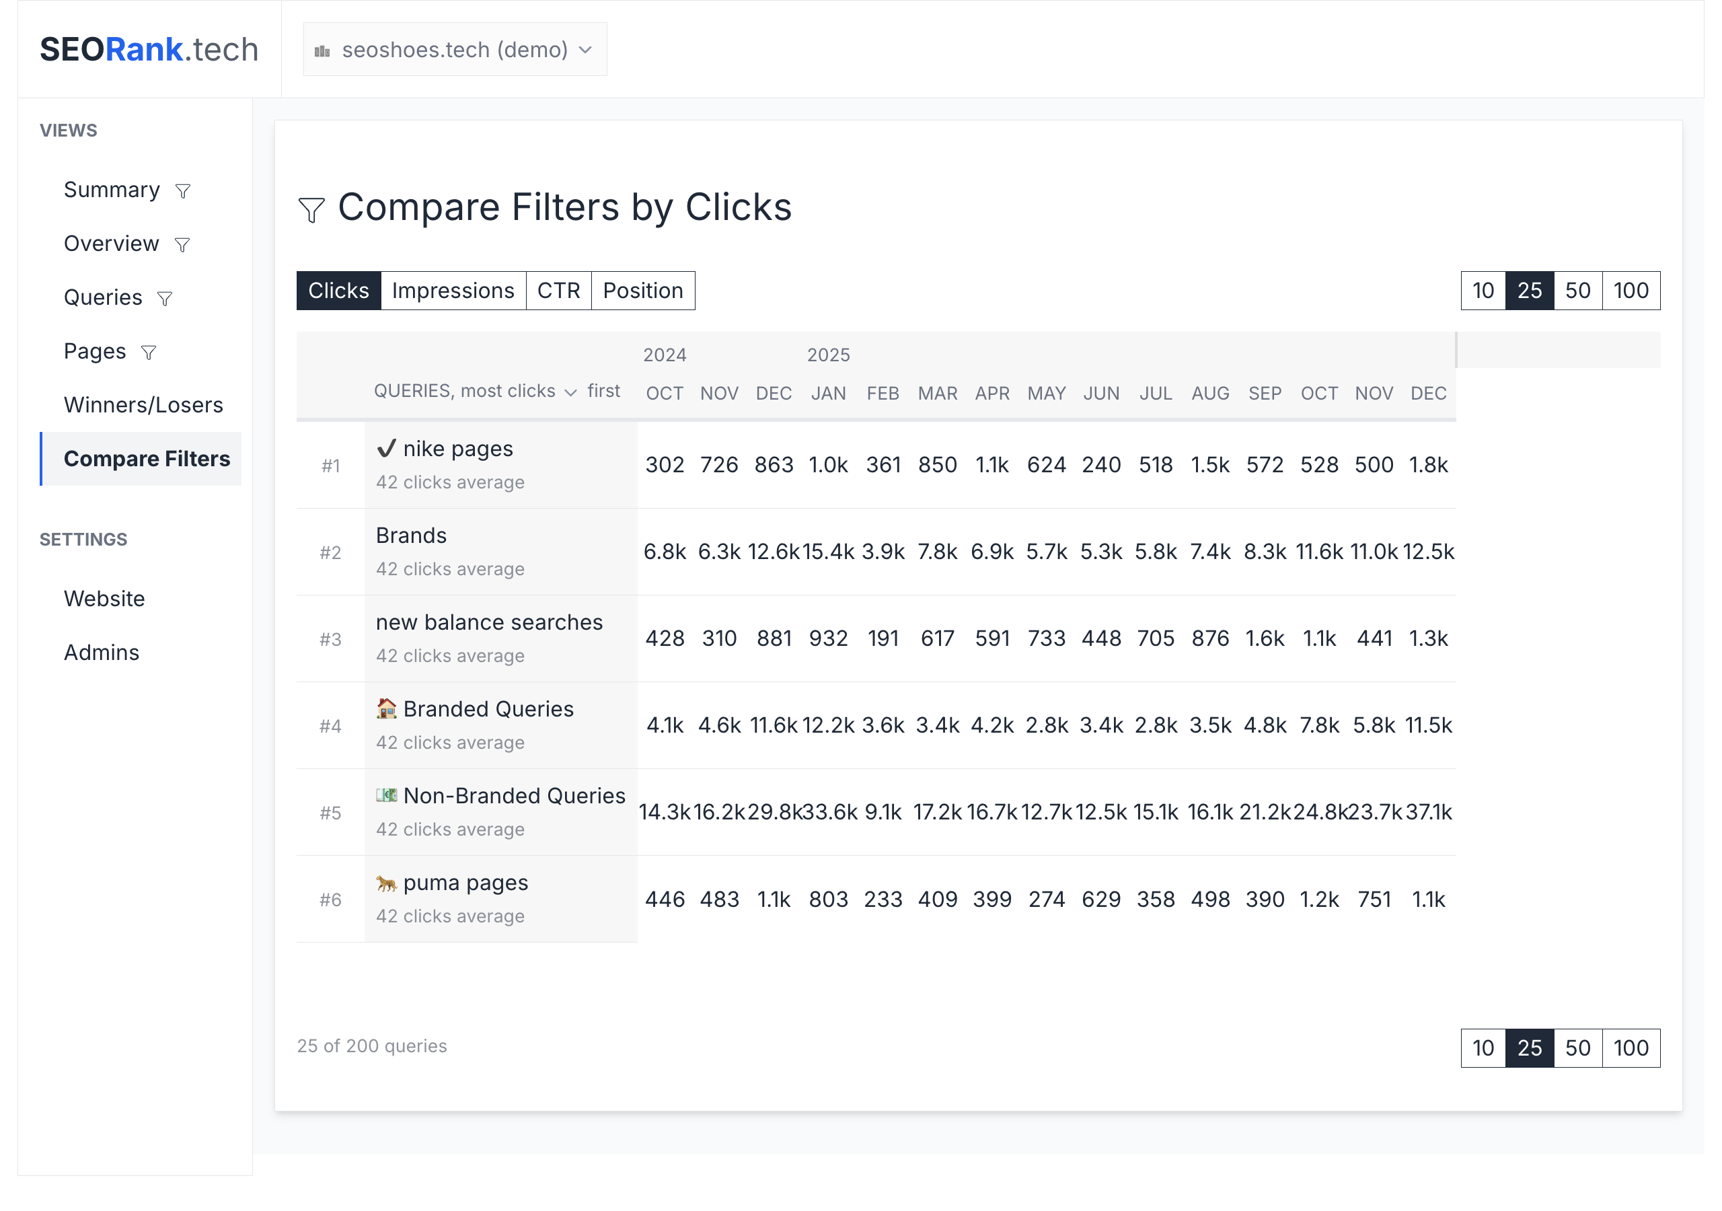
Task: Switch metric to CTR
Action: tap(558, 291)
